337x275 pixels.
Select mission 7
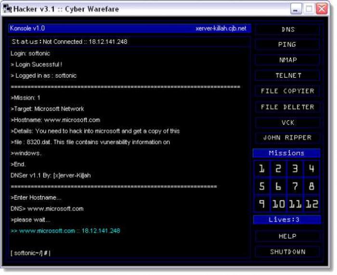point(295,186)
